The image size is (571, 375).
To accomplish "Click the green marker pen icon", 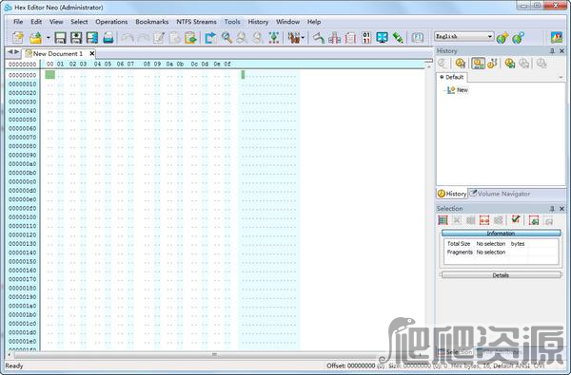I will [398, 37].
